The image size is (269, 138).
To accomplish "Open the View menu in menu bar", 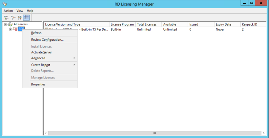I will (20, 11).
